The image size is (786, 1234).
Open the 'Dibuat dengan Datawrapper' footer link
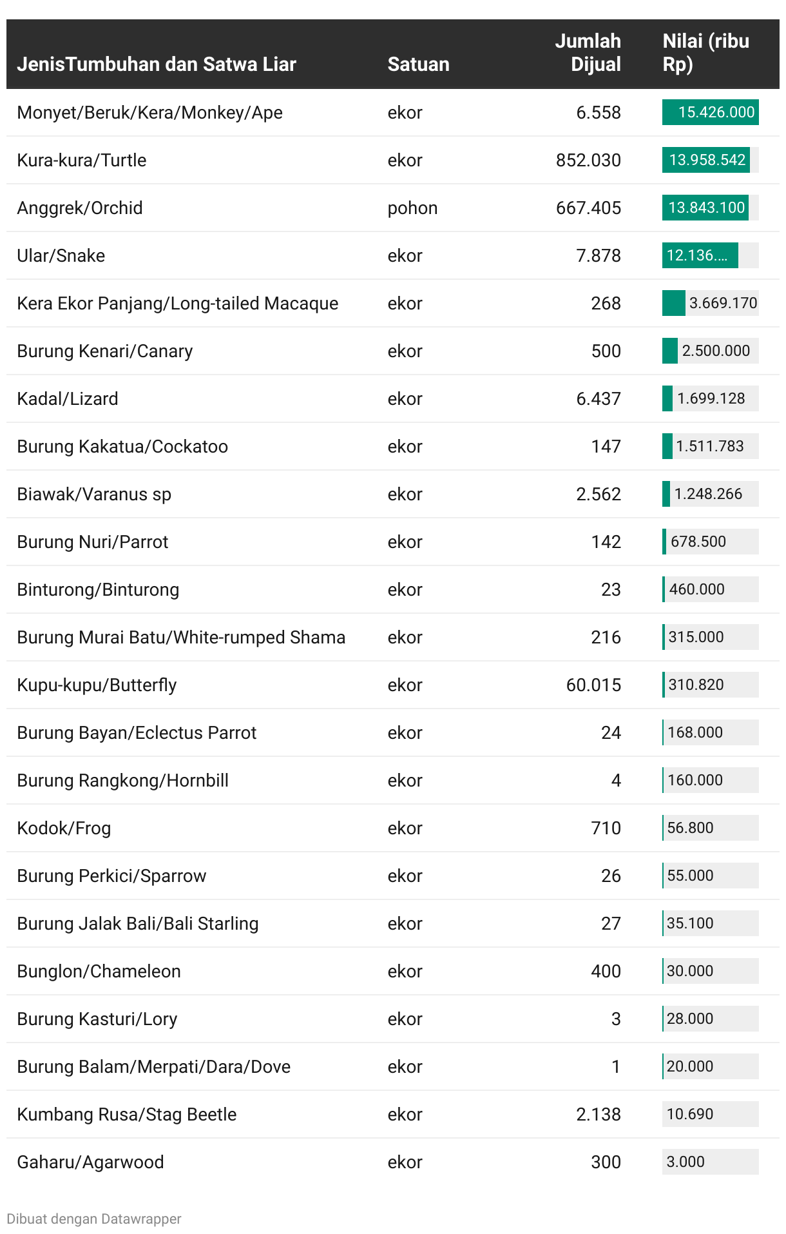[94, 1219]
